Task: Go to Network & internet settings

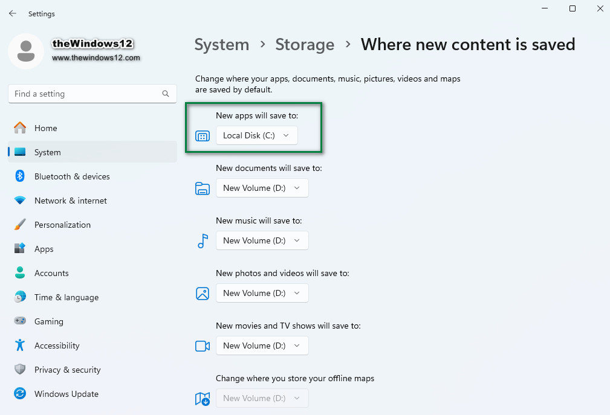Action: pos(92,201)
